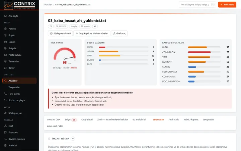Open the Flow-down icon
The width and height of the screenshot is (241, 151).
click(x=5, y=94)
